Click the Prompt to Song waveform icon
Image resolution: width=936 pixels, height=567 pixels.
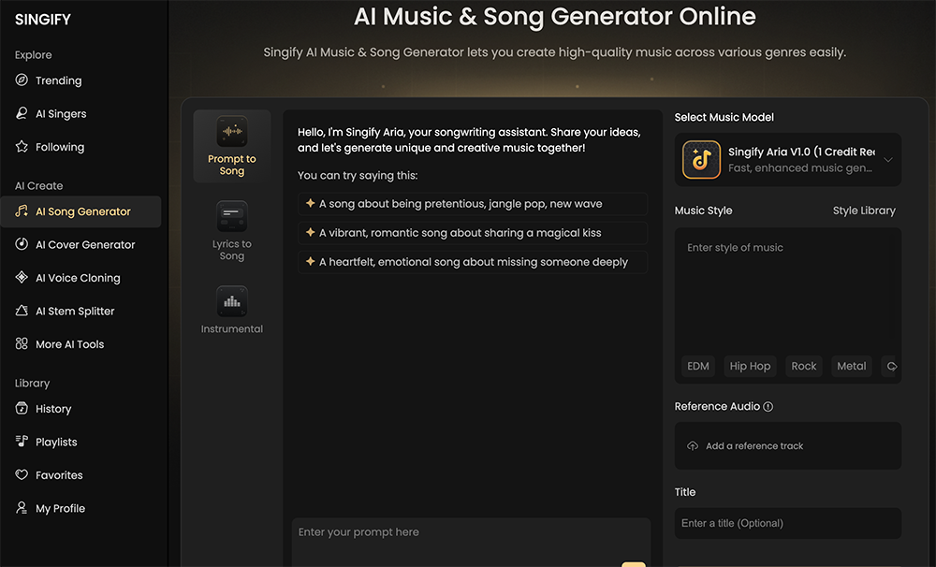tap(231, 131)
